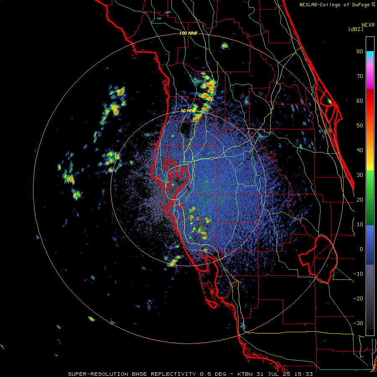This screenshot has width=377, height=377.
Task: Click the blue band of the color bar
Action: coord(370,245)
